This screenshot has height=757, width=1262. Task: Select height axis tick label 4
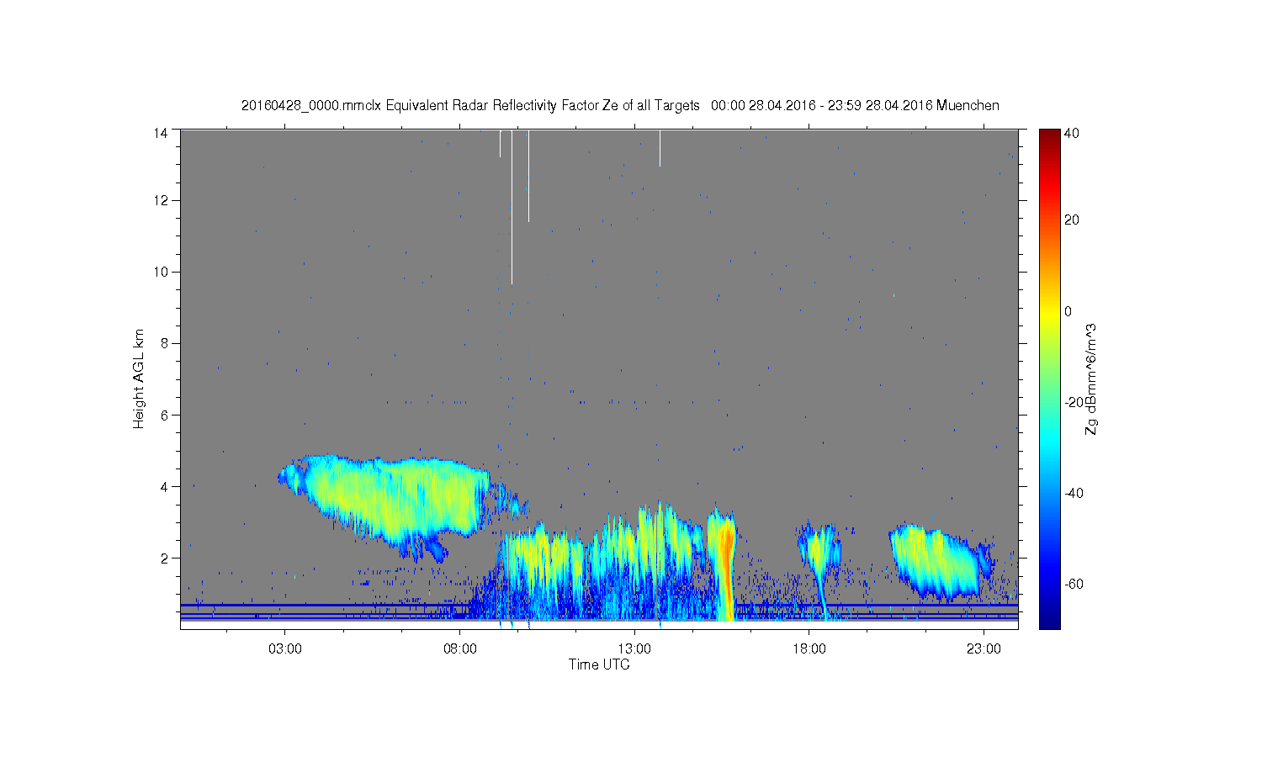point(164,486)
